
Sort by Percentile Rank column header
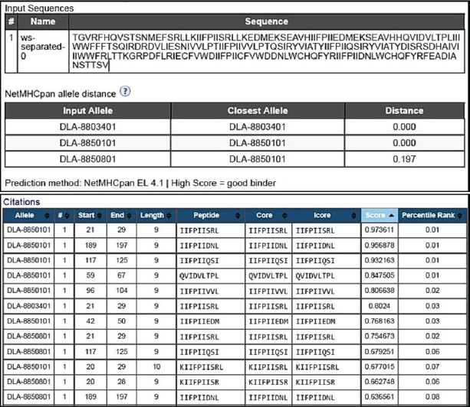coord(437,216)
